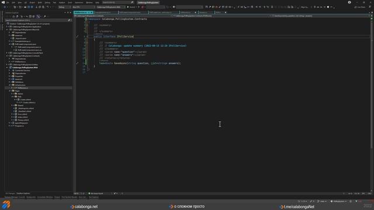Toggle Show All Files in Solution Explorer
Image resolution: width=374 pixels, height=210 pixels.
click(x=34, y=16)
